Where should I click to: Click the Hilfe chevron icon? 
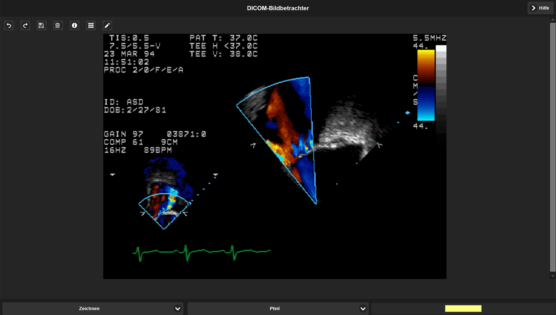click(x=534, y=8)
